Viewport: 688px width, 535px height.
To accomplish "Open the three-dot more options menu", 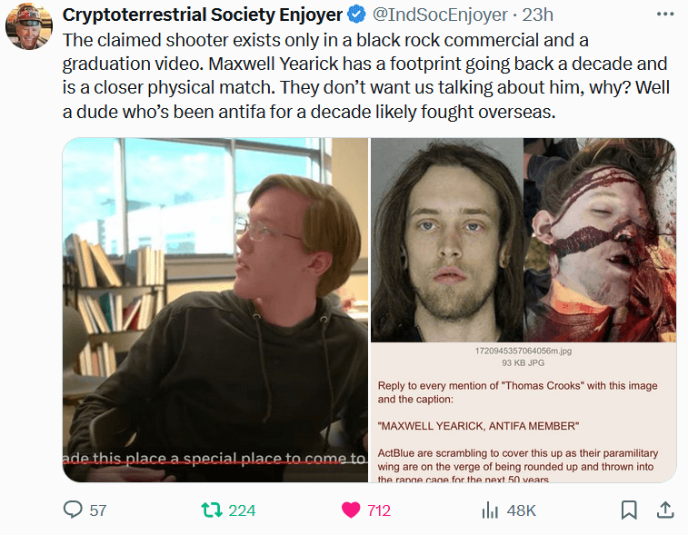I will [665, 15].
